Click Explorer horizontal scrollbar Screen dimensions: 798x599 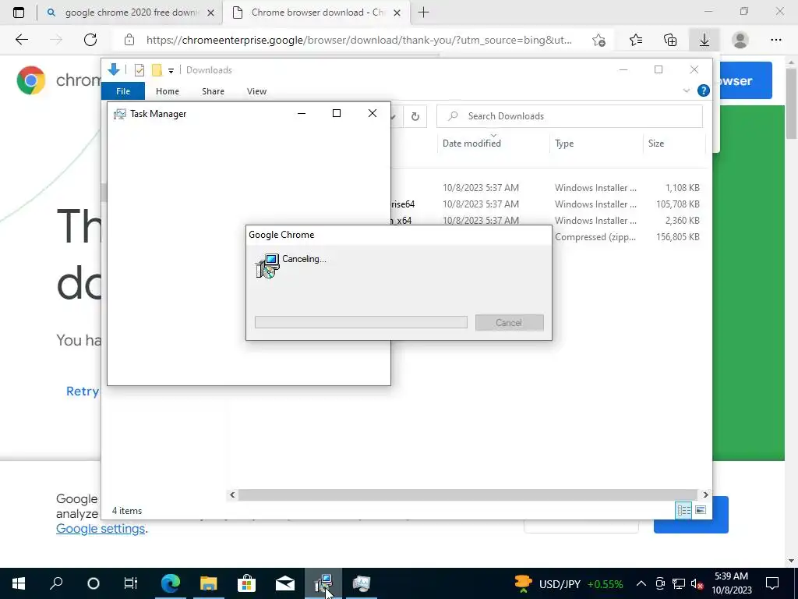pyautogui.click(x=468, y=494)
